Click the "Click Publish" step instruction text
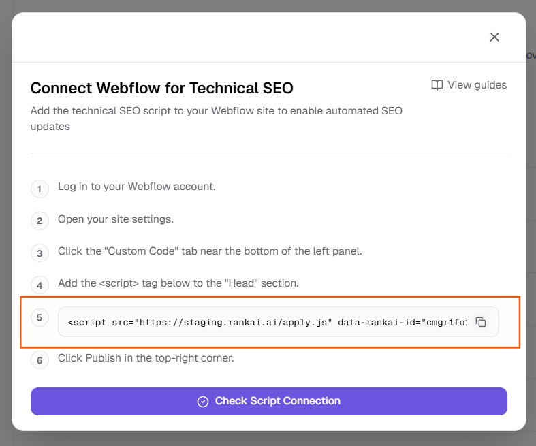Image resolution: width=536 pixels, height=446 pixels. (x=146, y=357)
